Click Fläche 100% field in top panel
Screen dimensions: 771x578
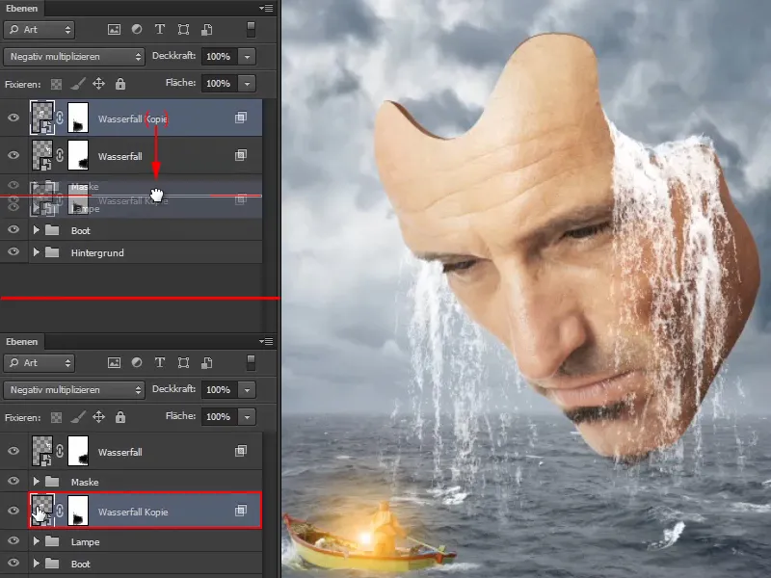[x=220, y=84]
